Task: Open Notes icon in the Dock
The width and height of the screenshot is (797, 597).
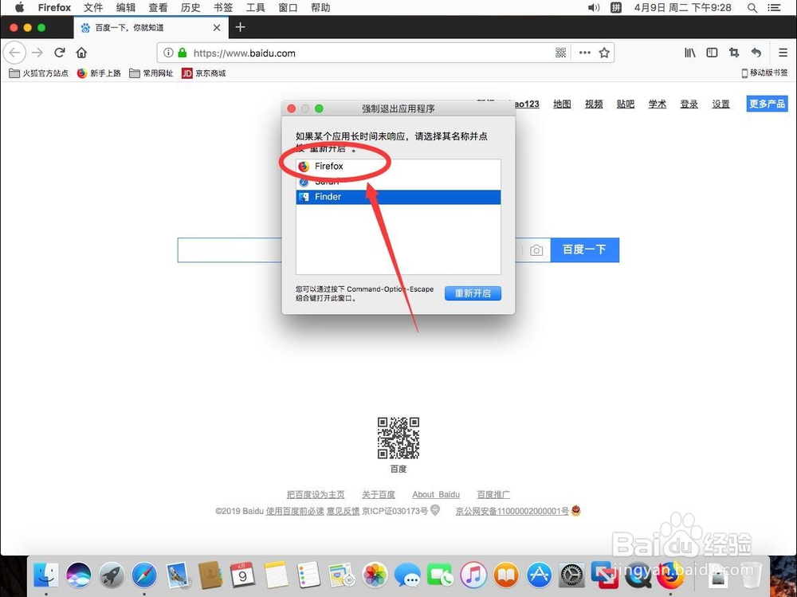Action: [276, 575]
